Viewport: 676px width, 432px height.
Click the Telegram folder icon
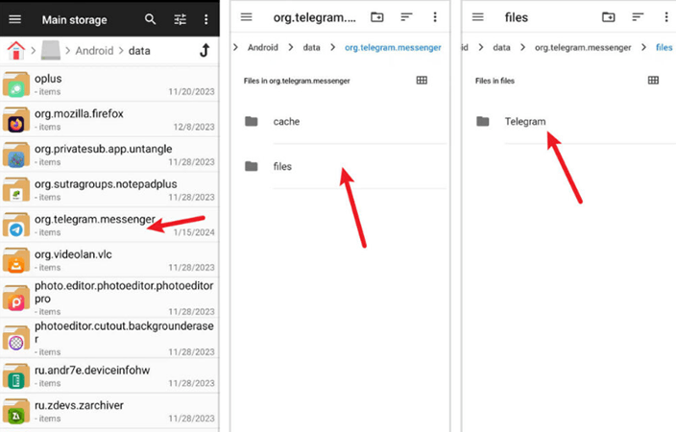pyautogui.click(x=483, y=122)
